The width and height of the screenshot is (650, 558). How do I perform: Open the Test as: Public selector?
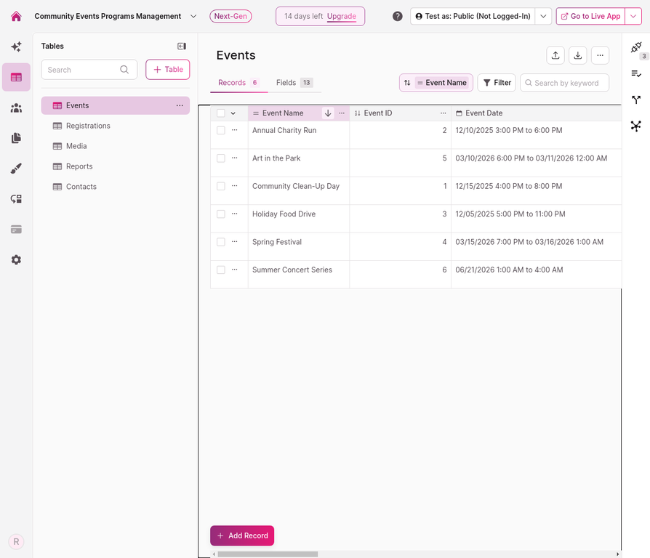coord(473,16)
